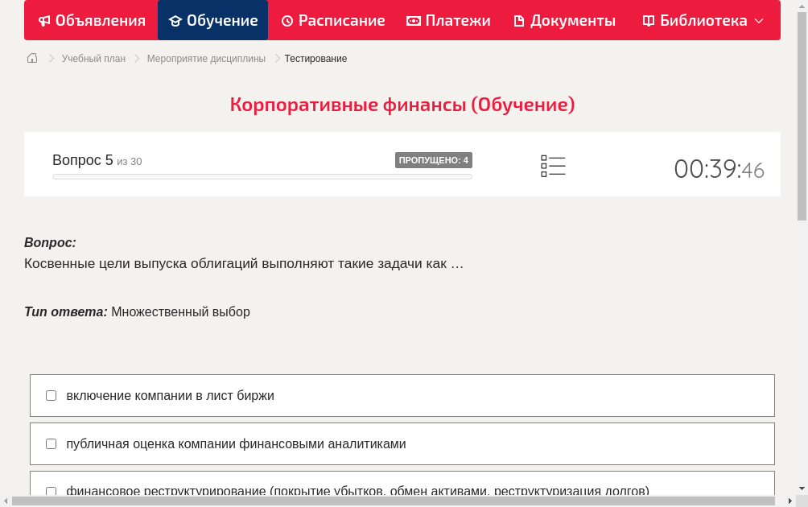Open the breadcrumb expander before Учебный план

coord(51,59)
